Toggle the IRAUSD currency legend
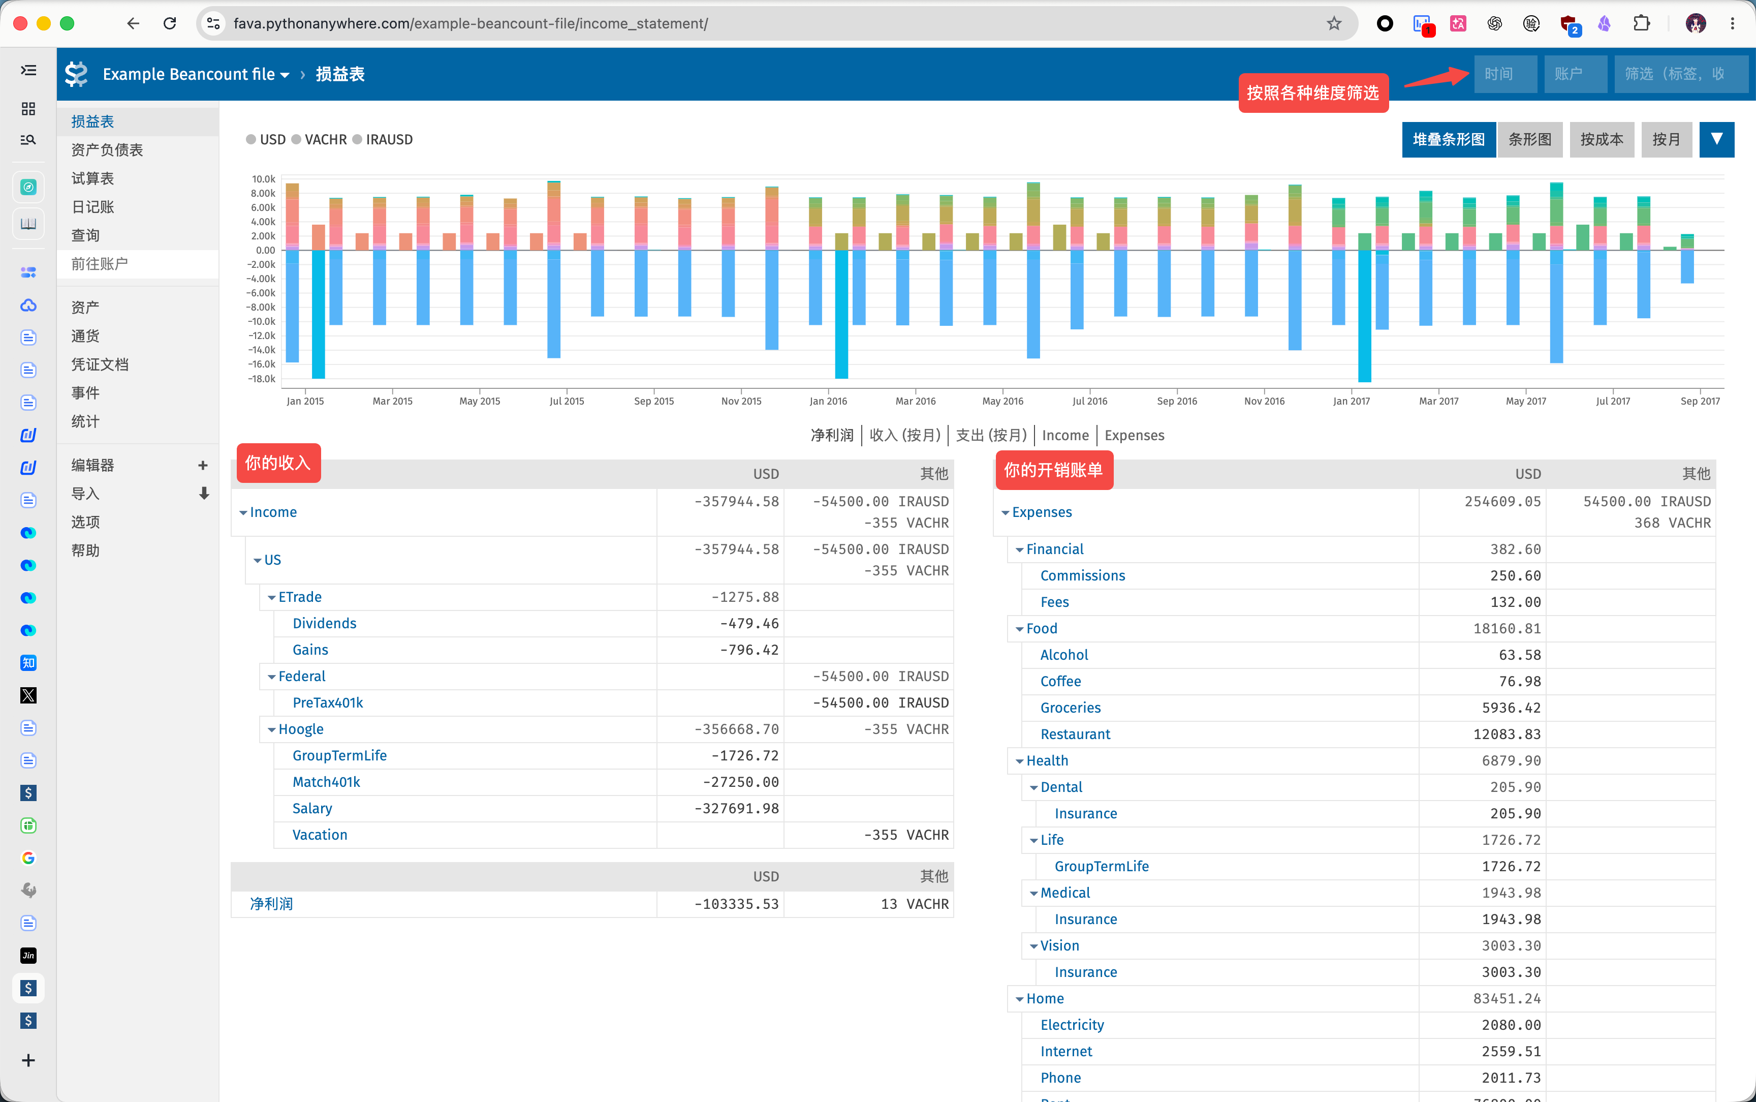 [383, 139]
